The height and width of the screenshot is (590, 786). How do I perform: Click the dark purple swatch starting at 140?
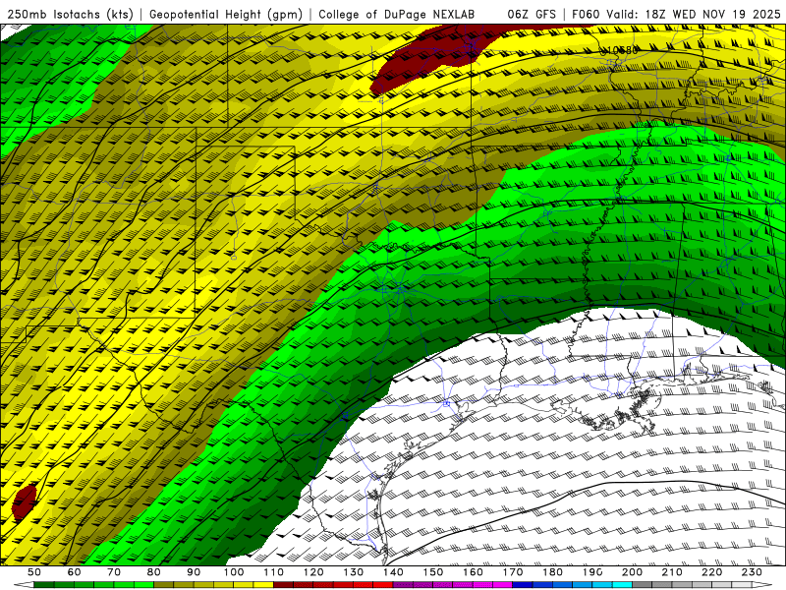click(x=403, y=585)
